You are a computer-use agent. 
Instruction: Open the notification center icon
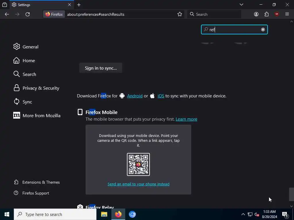click(285, 215)
